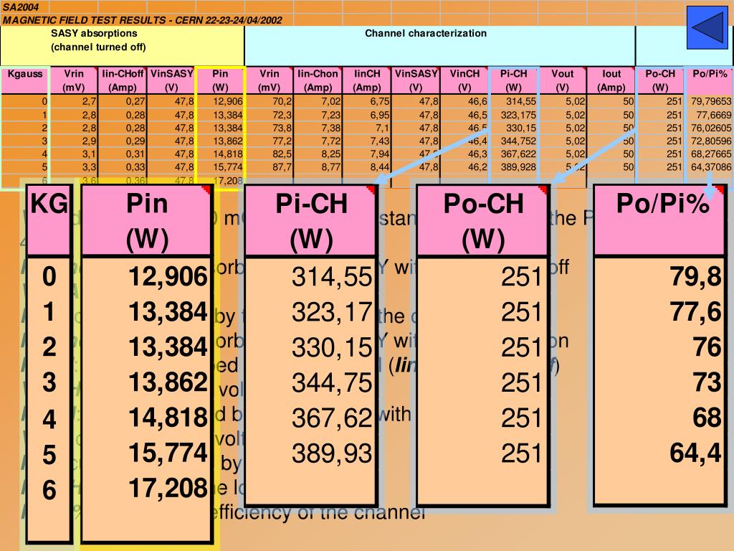Click cell value '7,43' in IinCH column
Image resolution: width=734 pixels, height=551 pixels.
click(380, 141)
